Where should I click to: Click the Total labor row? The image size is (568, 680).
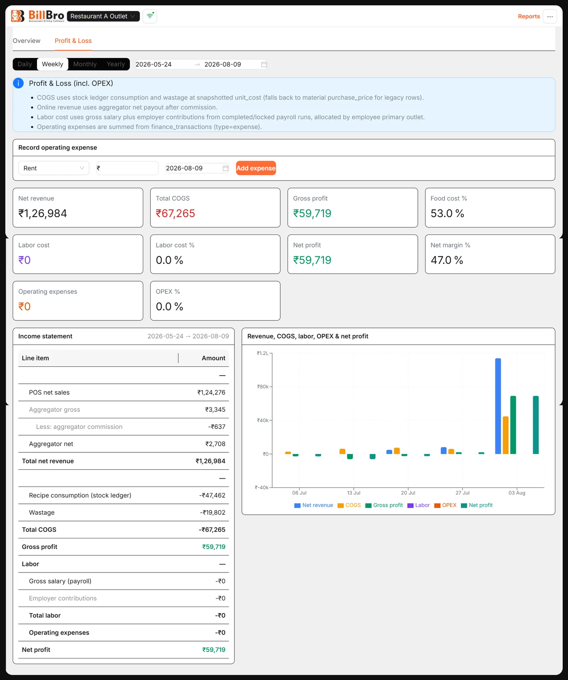tap(123, 615)
